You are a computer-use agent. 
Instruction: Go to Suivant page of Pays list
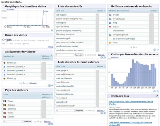click(x=48, y=122)
